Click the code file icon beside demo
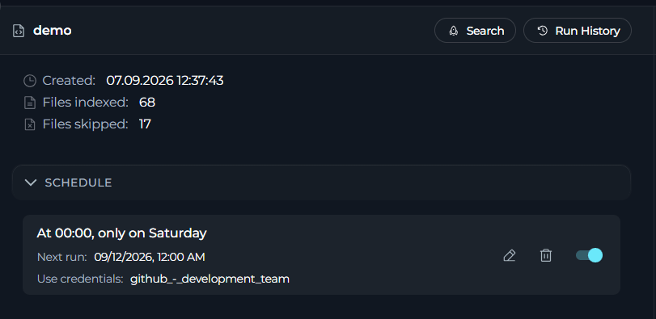Image resolution: width=656 pixels, height=319 pixels. pyautogui.click(x=19, y=31)
